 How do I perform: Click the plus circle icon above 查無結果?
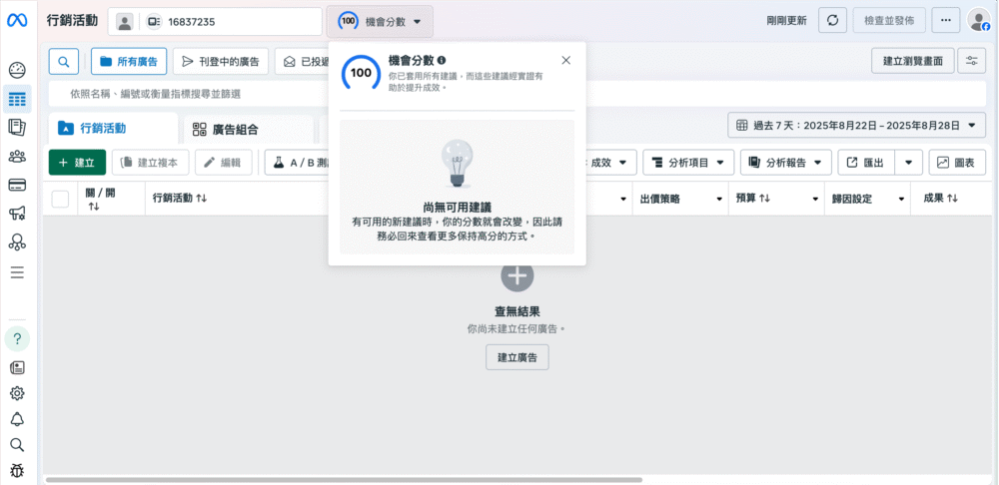(517, 275)
